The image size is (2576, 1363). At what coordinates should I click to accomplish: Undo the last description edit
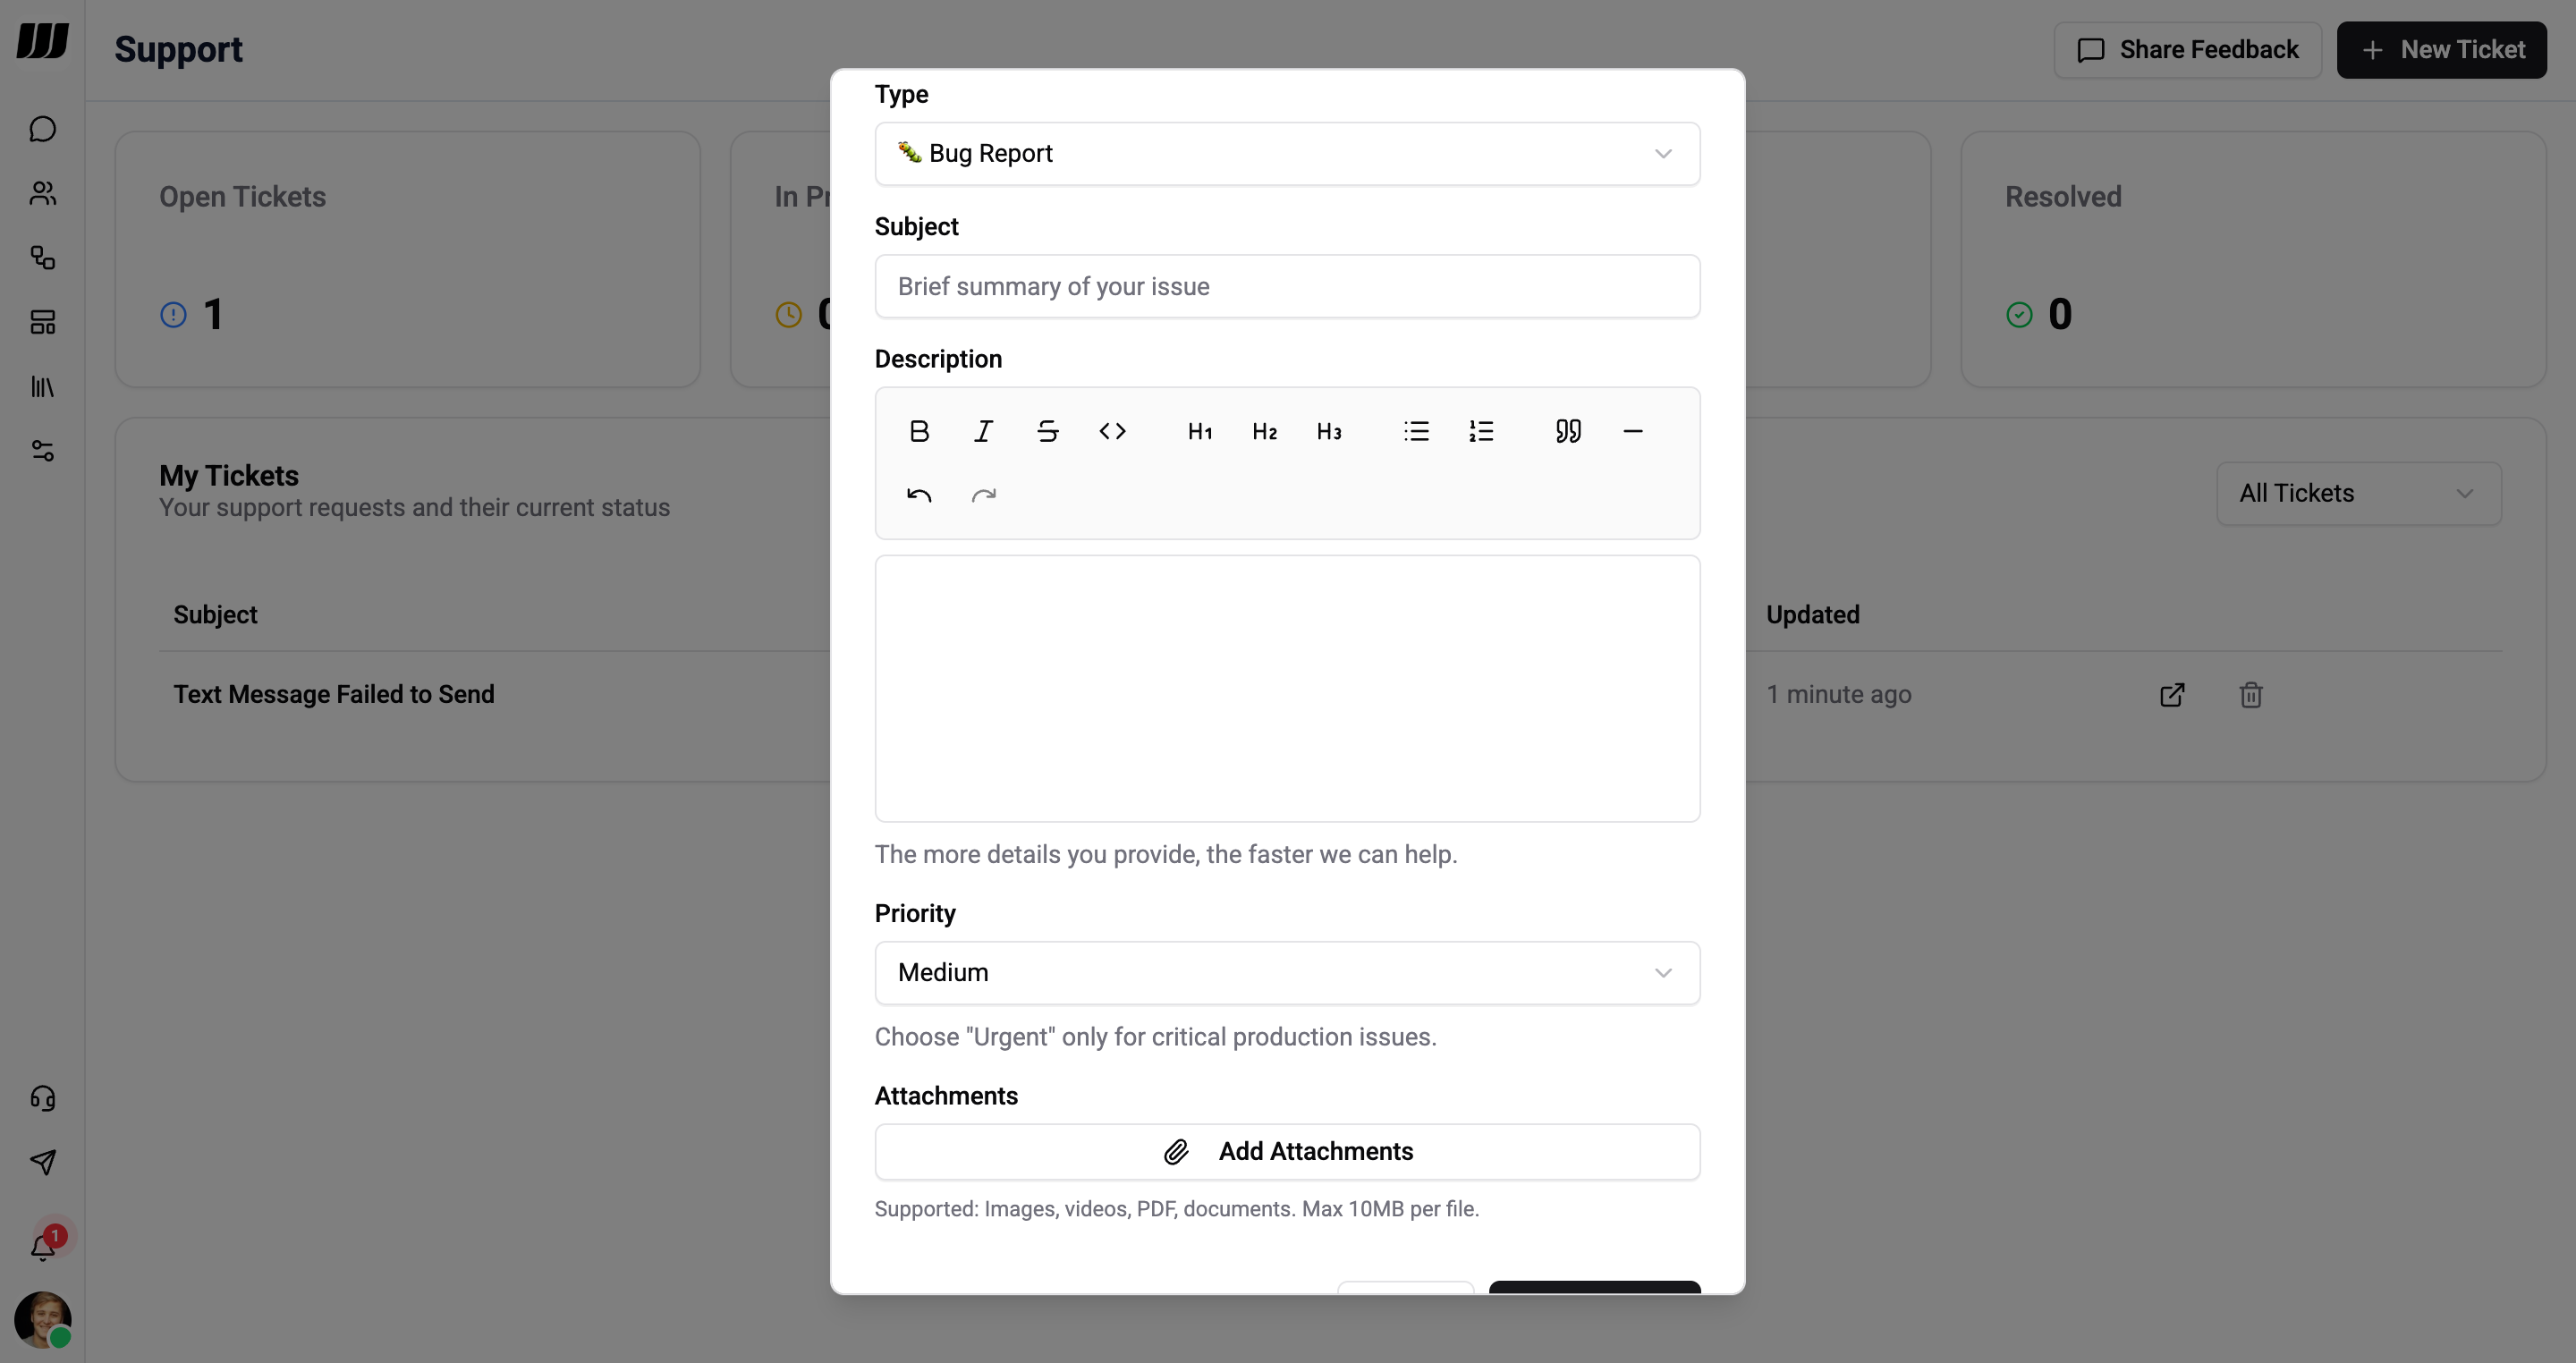pyautogui.click(x=919, y=495)
